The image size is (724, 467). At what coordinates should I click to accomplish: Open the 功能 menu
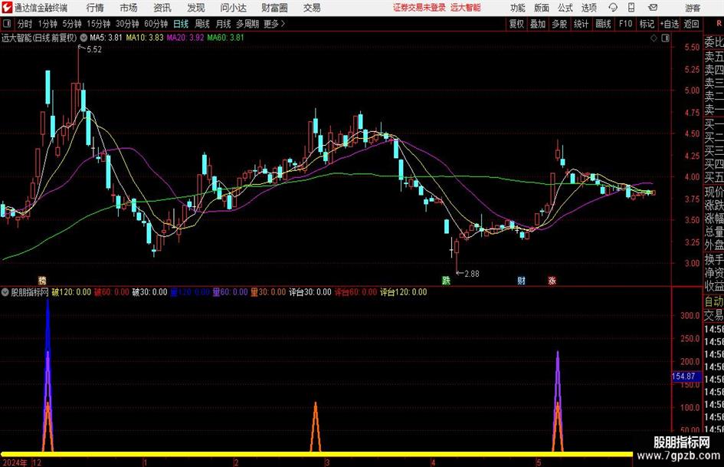tap(518, 8)
